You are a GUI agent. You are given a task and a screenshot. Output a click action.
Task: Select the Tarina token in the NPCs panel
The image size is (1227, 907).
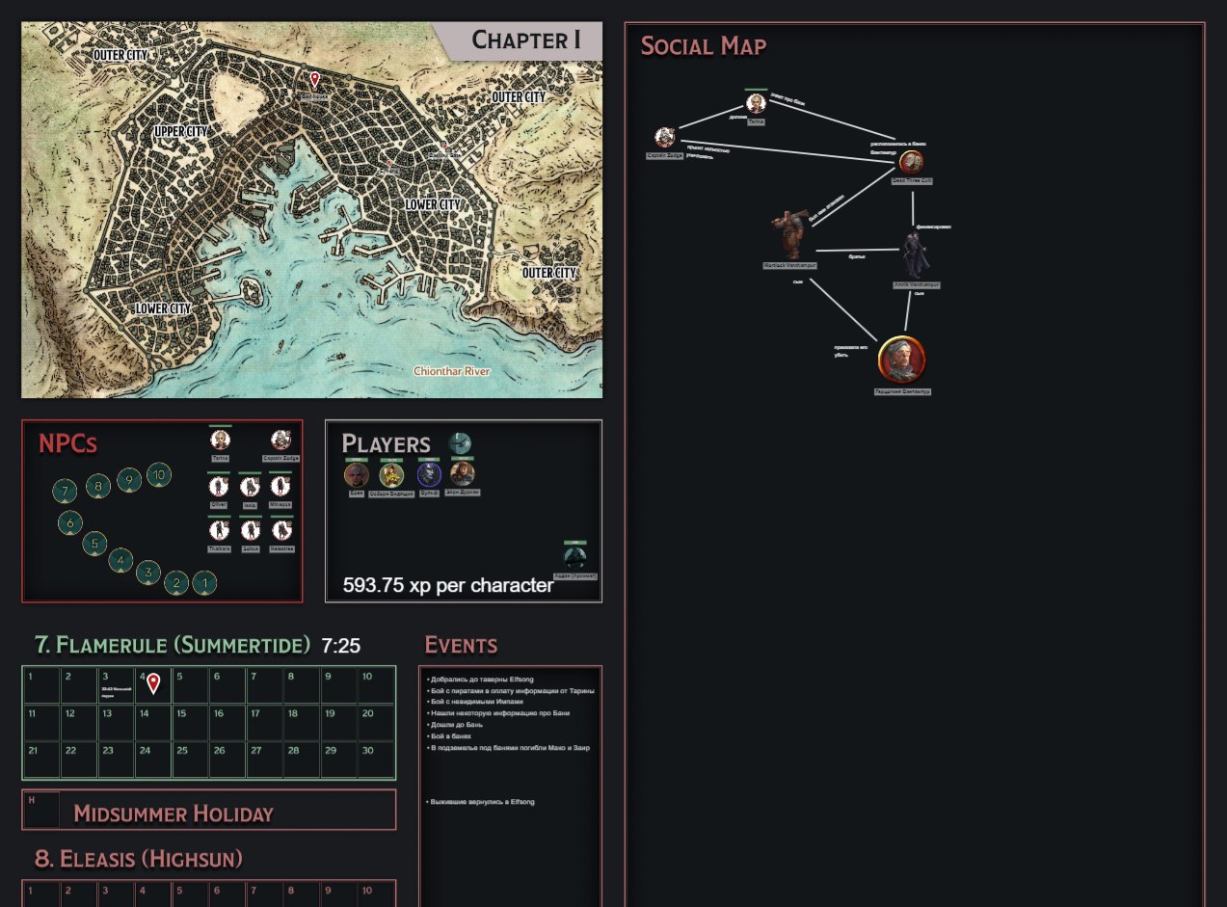pos(221,440)
